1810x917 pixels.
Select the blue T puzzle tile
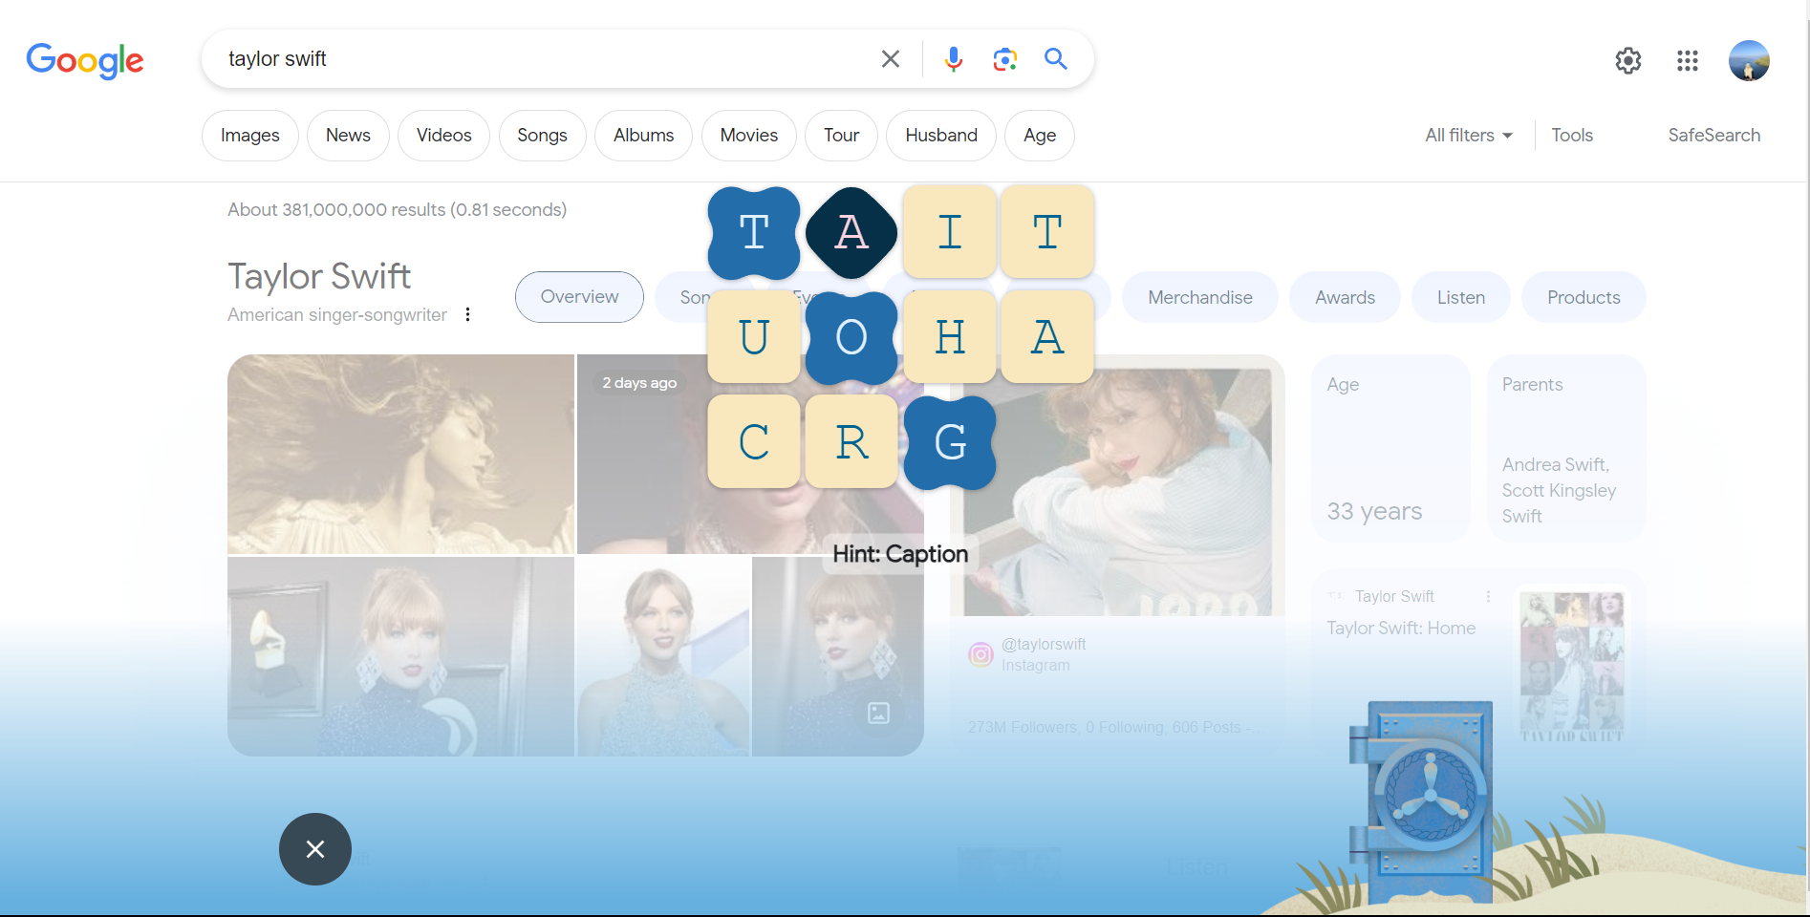pyautogui.click(x=754, y=232)
